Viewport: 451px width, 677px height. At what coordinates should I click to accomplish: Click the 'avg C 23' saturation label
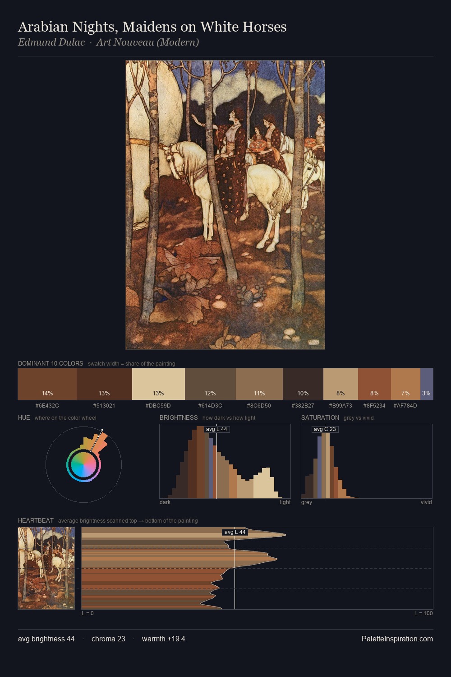click(x=325, y=429)
